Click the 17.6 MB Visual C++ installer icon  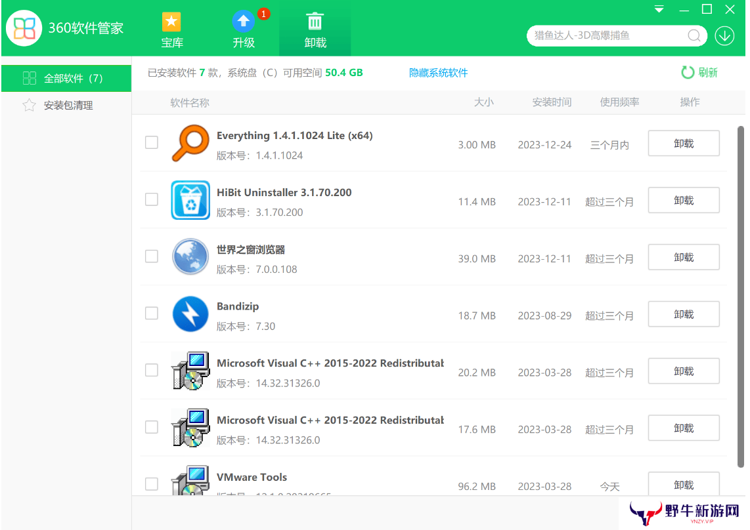pyautogui.click(x=190, y=428)
